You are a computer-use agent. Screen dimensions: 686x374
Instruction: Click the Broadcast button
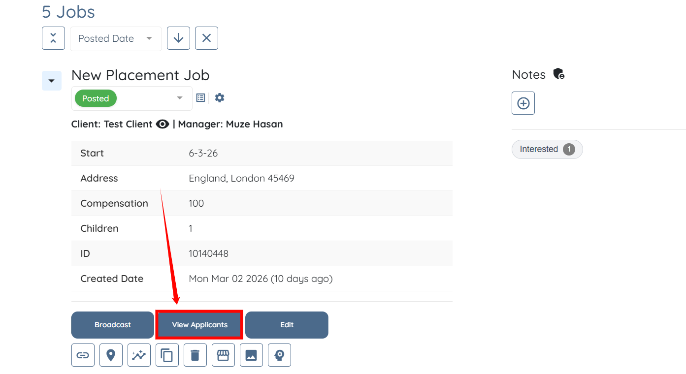(x=113, y=325)
